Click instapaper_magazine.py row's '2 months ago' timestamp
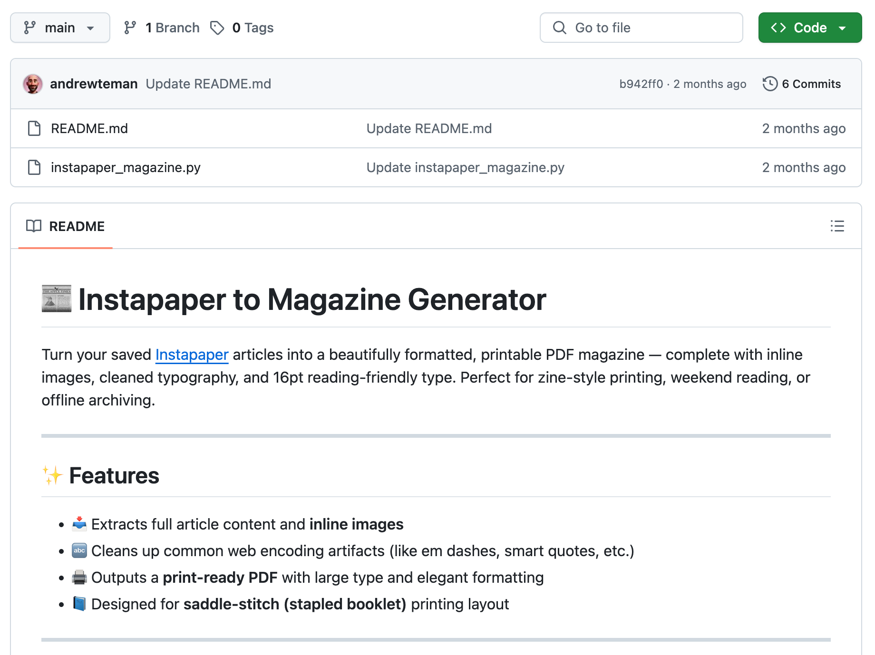 point(804,167)
